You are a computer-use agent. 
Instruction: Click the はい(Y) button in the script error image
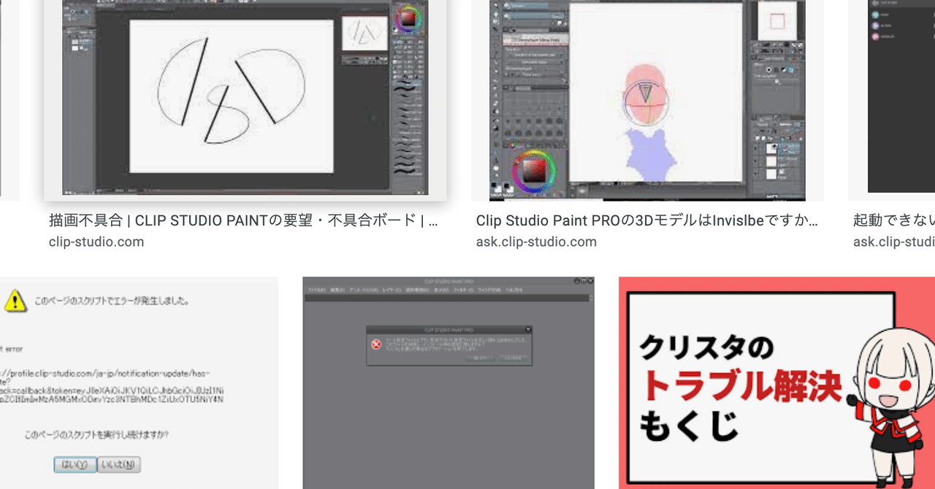75,464
